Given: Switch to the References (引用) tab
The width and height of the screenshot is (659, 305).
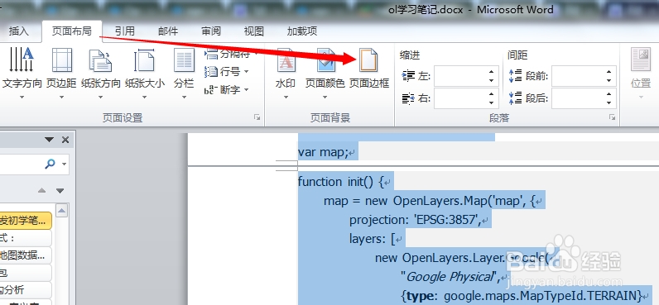Looking at the screenshot, I should point(125,31).
